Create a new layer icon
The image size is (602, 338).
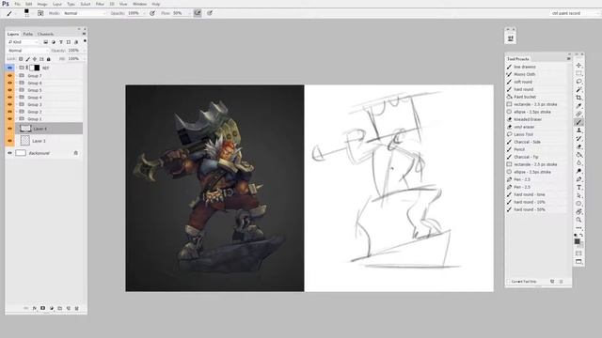tap(69, 308)
